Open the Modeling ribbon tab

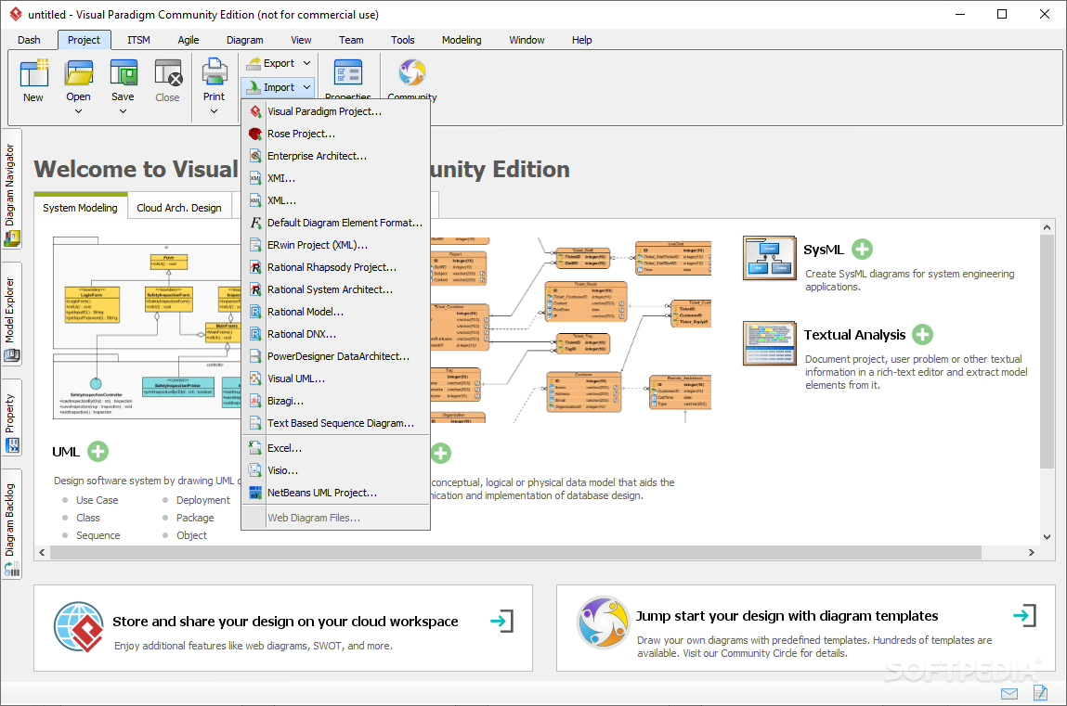tap(462, 40)
